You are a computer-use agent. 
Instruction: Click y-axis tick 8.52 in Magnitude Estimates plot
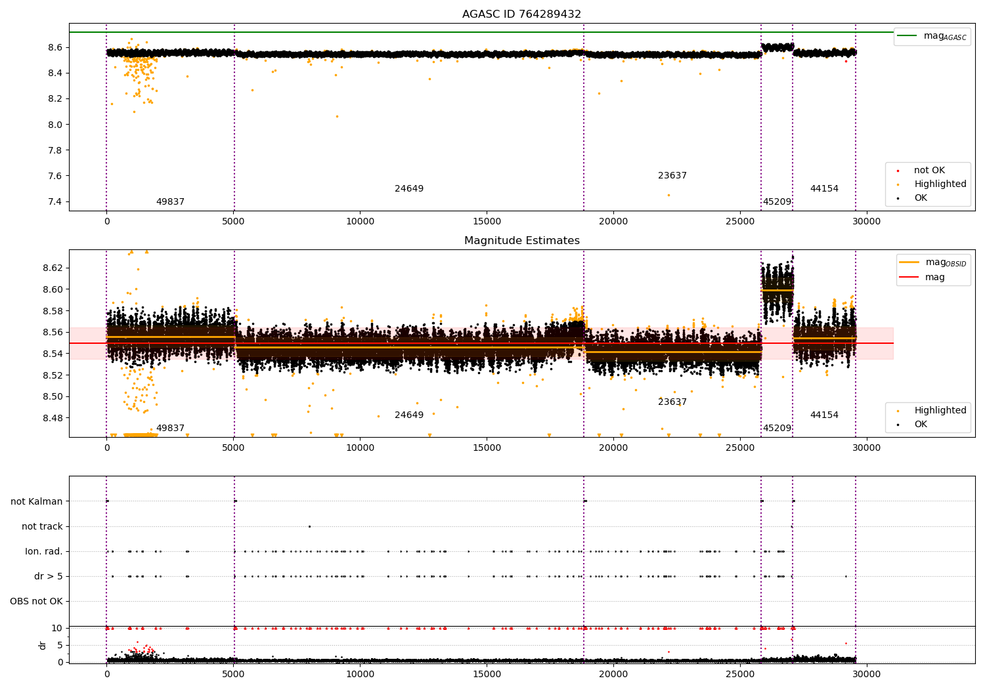pos(52,375)
